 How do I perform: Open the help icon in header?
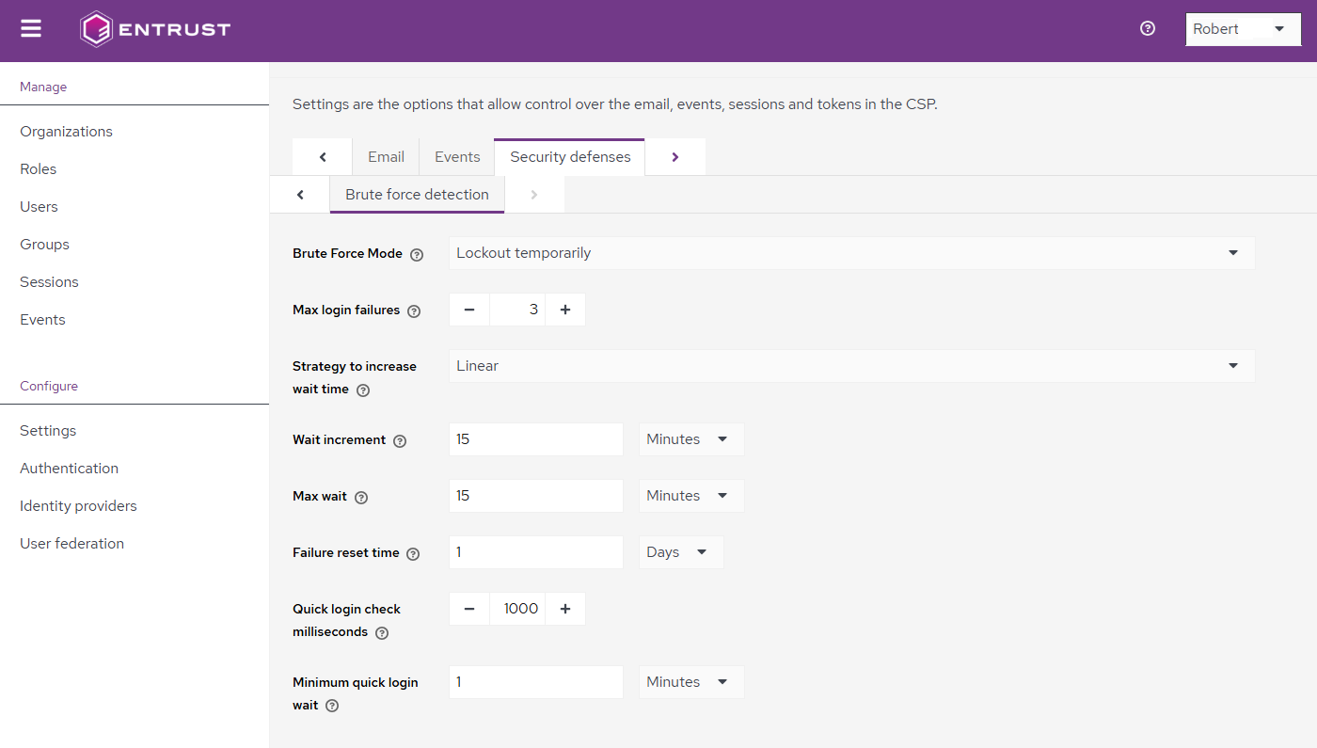pyautogui.click(x=1147, y=28)
